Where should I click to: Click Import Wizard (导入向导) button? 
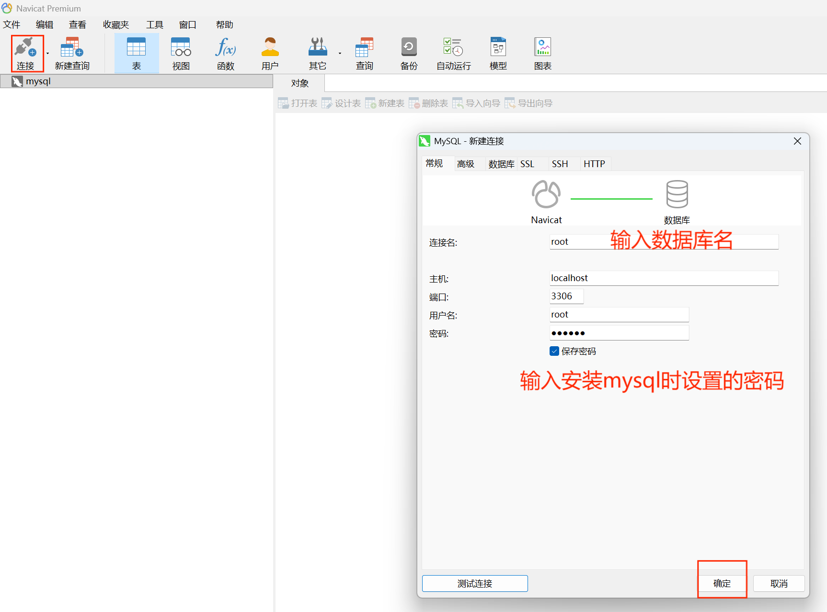pos(476,103)
